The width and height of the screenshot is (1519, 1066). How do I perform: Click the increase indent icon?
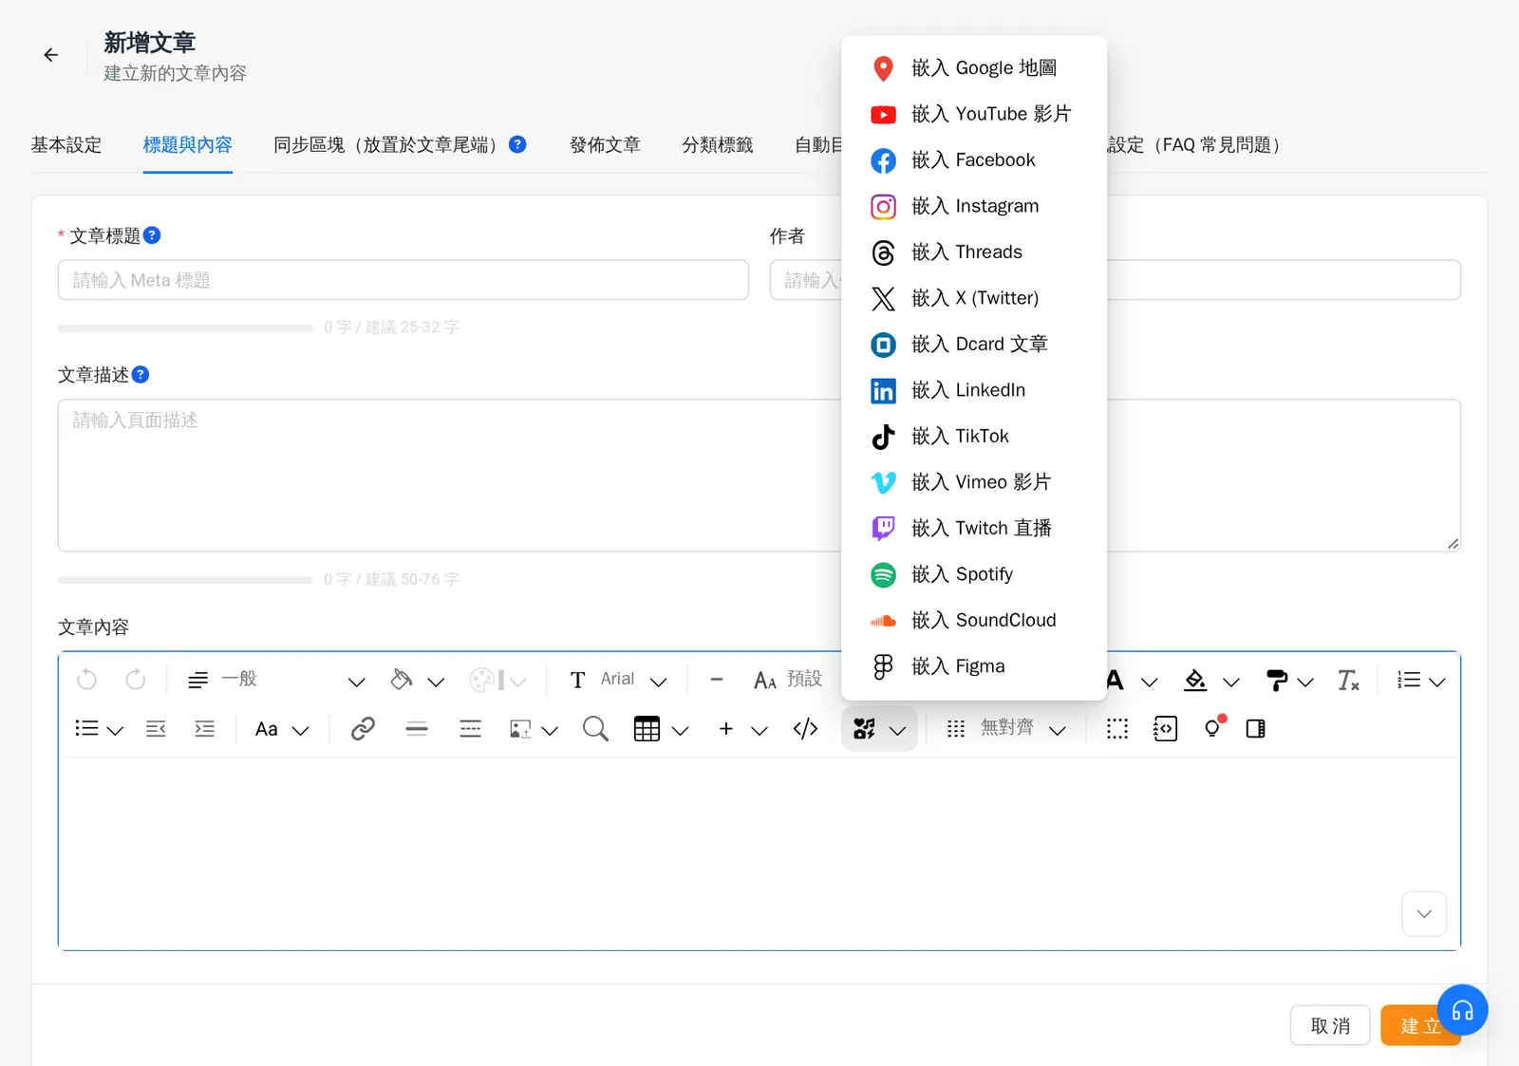point(204,729)
